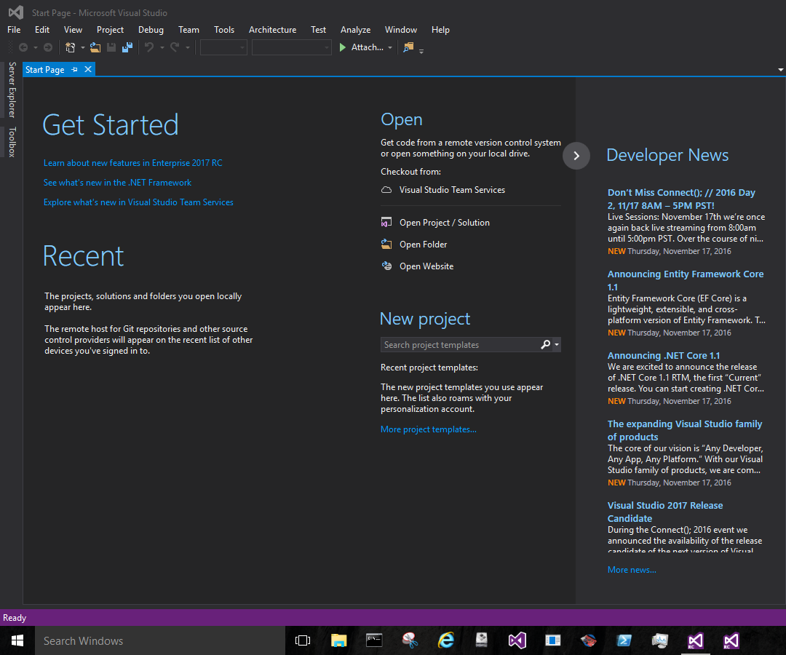Click the Open Website icon

pyautogui.click(x=386, y=266)
